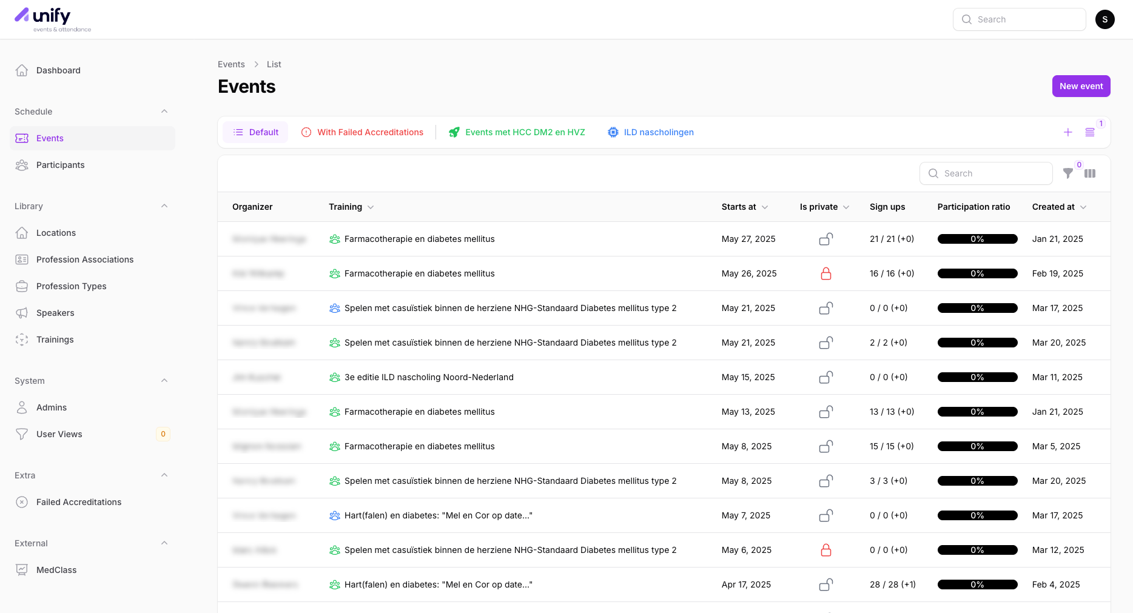Click participation ratio bar of first event

coord(977,239)
